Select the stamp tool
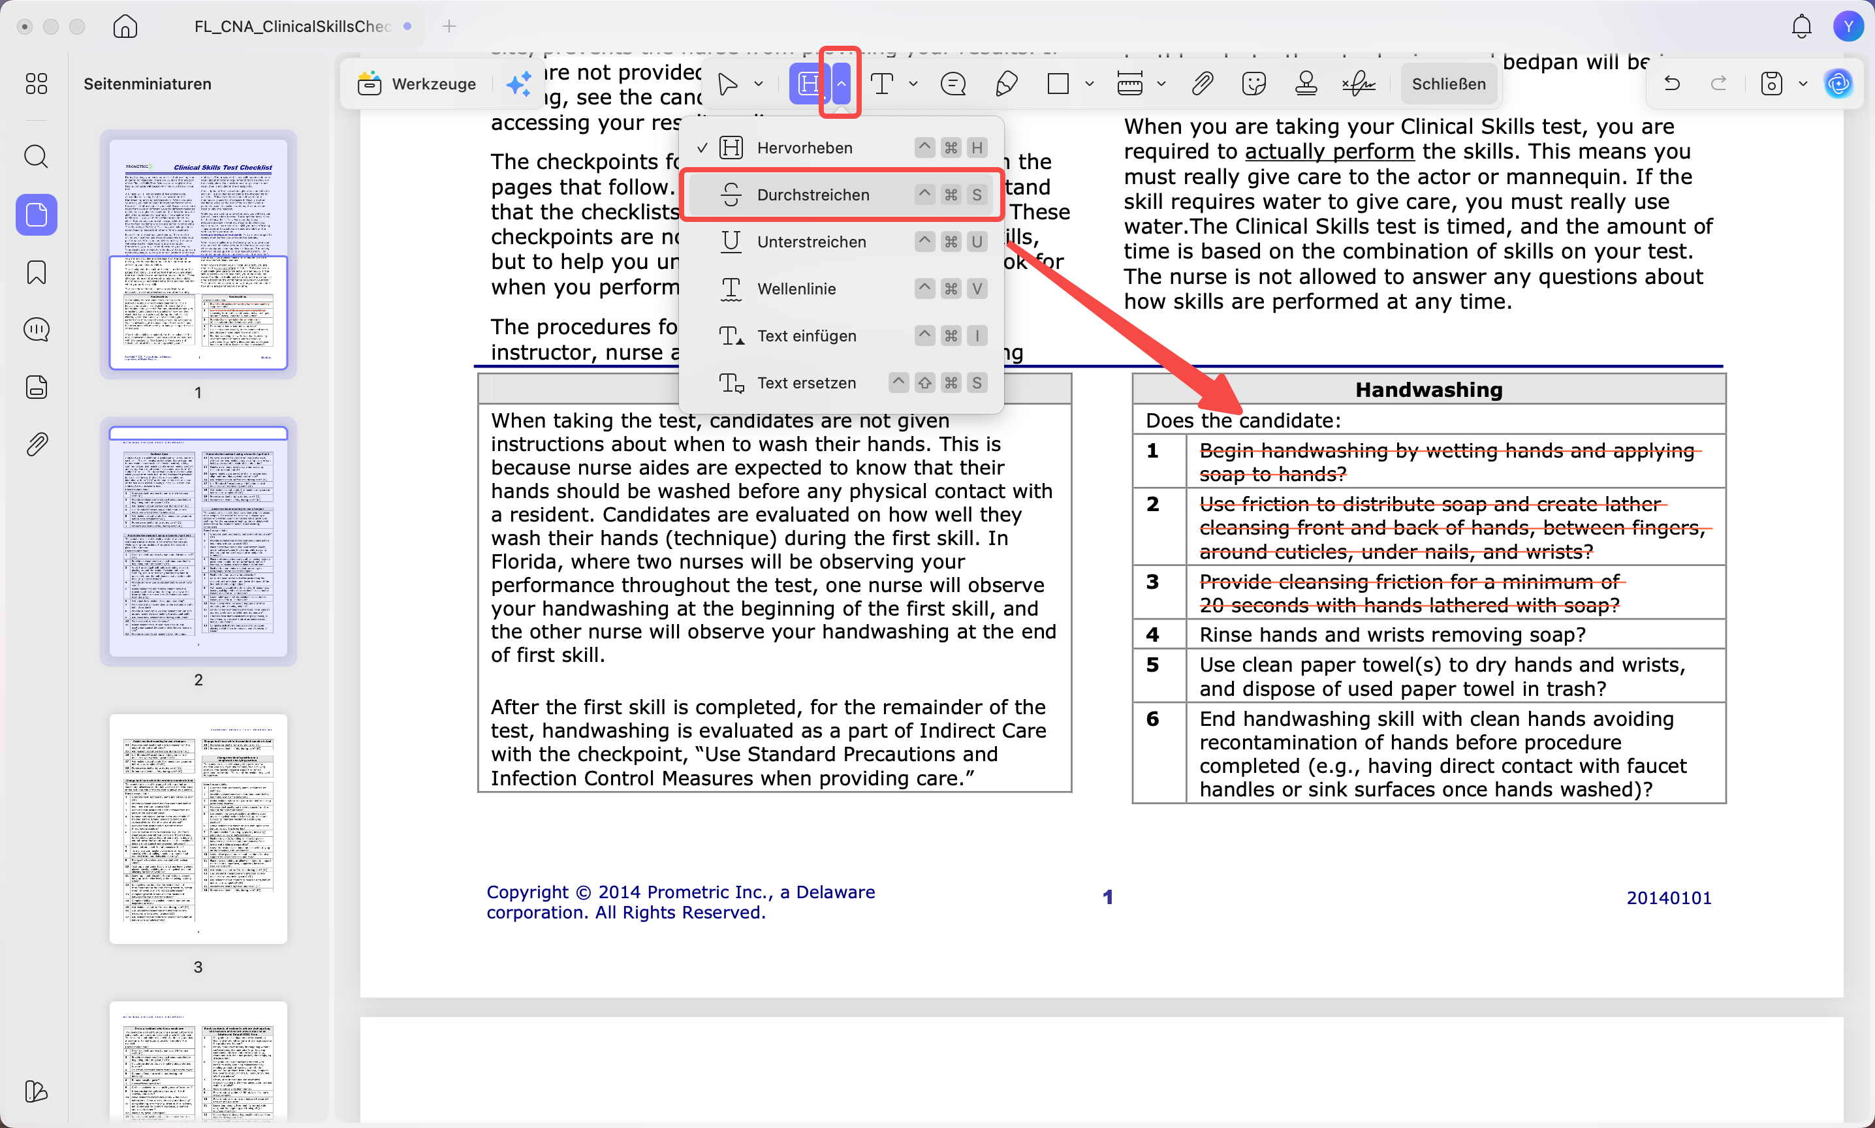The image size is (1875, 1128). pyautogui.click(x=1306, y=84)
